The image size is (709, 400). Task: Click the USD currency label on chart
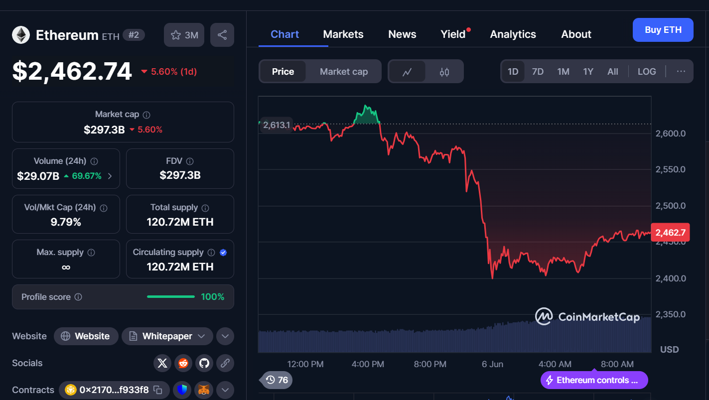(669, 350)
